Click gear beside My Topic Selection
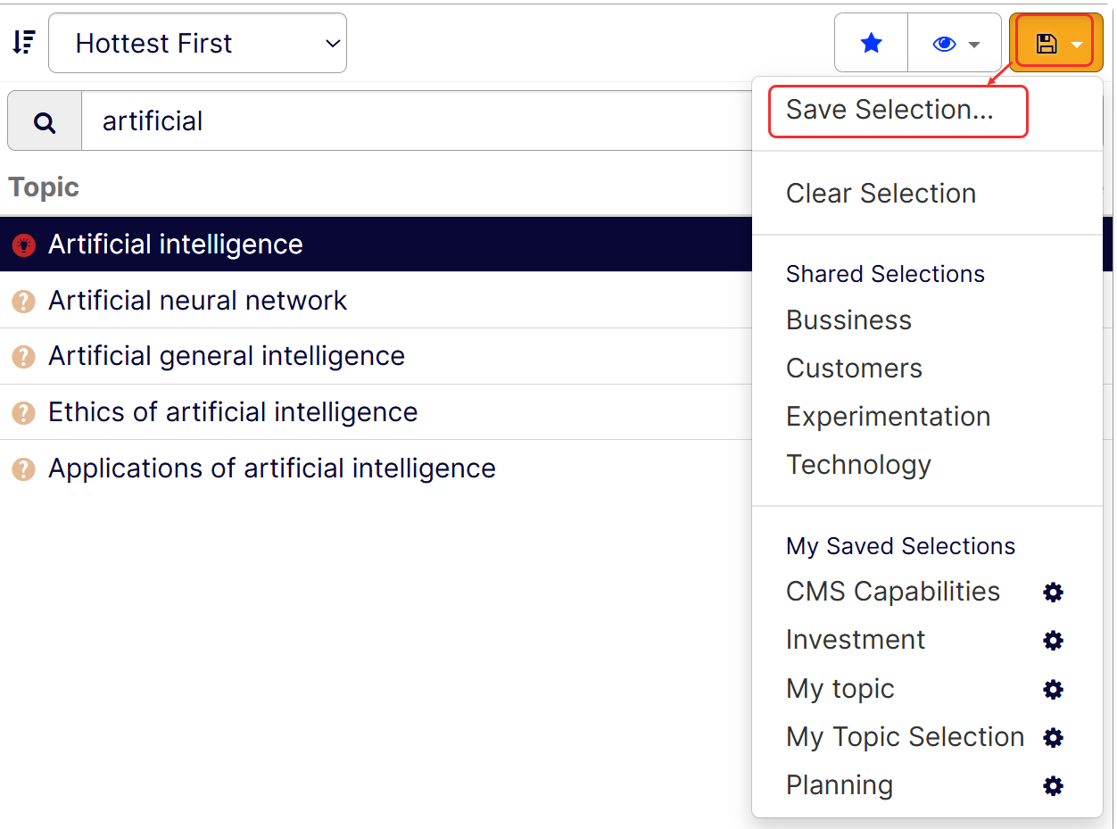 pyautogui.click(x=1054, y=737)
